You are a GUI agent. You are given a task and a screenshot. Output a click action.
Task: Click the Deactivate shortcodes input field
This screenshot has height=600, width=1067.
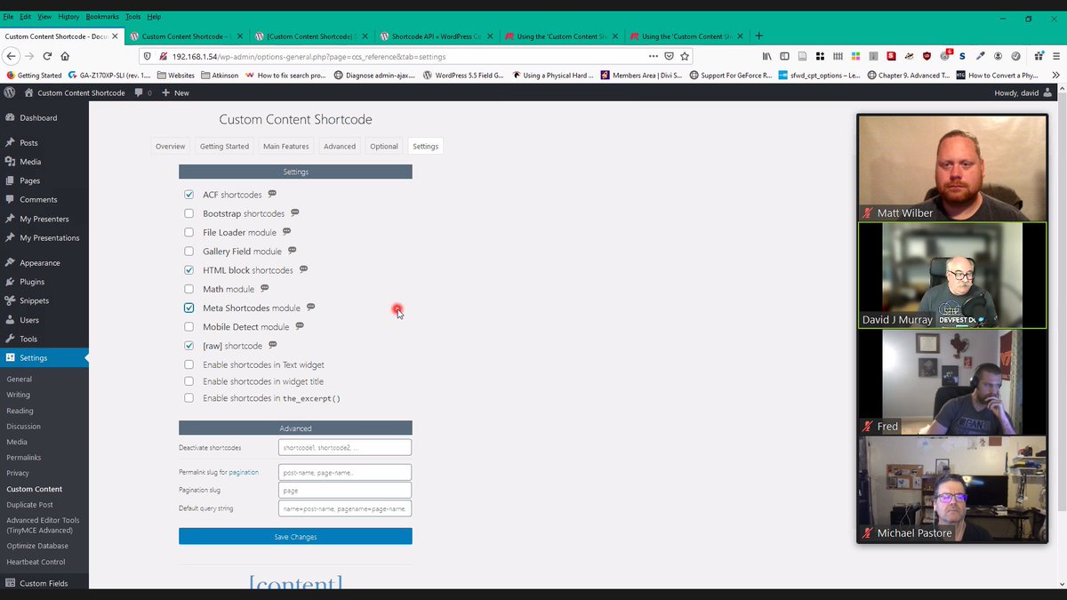click(345, 447)
